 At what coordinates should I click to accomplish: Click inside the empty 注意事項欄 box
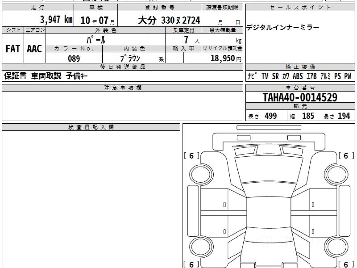coord(122,106)
